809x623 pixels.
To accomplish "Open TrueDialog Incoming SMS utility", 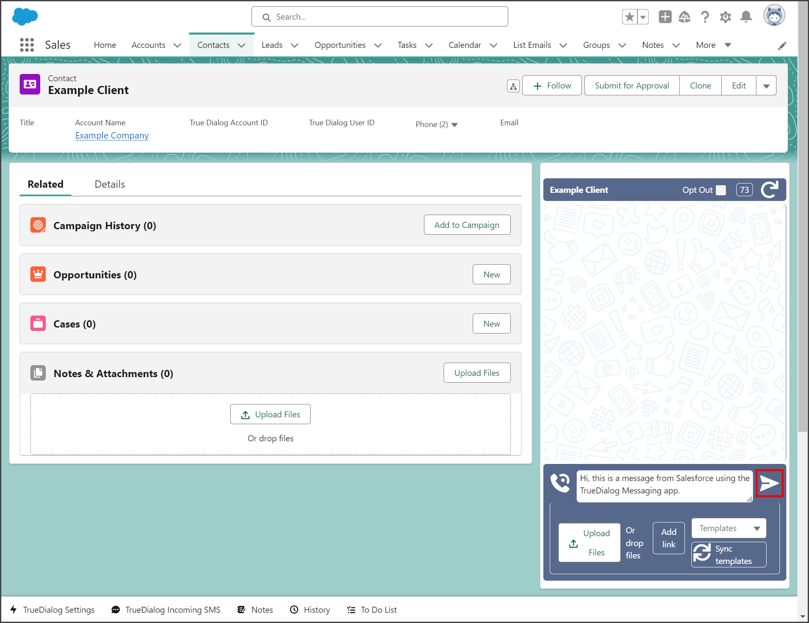I will click(x=166, y=610).
